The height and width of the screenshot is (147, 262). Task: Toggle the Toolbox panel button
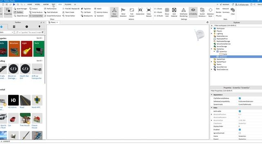[18, 12]
